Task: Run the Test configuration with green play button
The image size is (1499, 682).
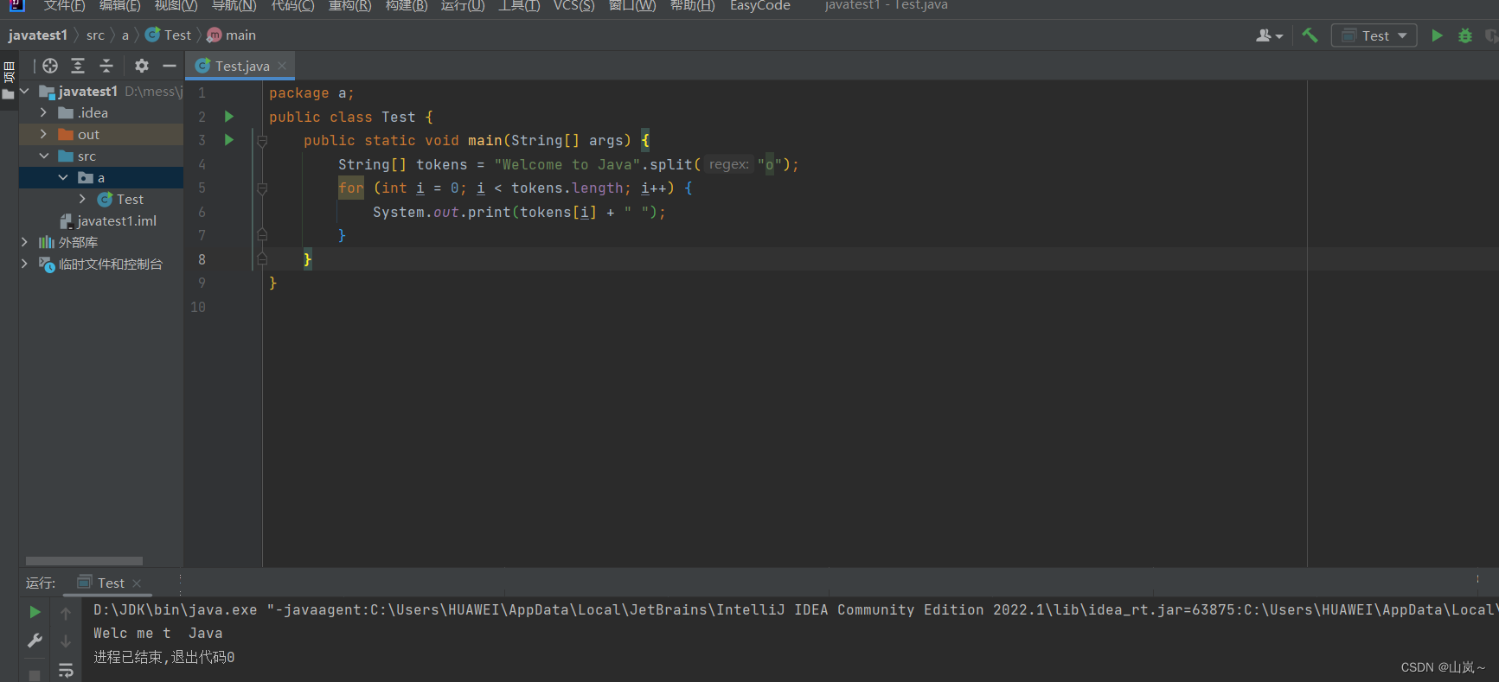Action: click(x=1437, y=35)
